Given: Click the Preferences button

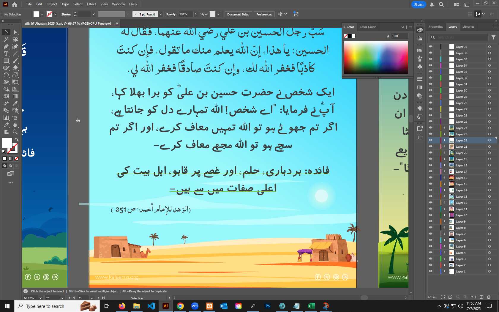Looking at the screenshot, I should [x=264, y=14].
